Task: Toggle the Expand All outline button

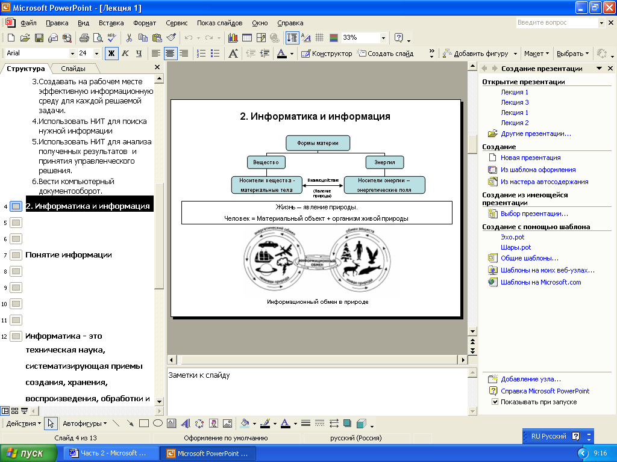Action: (x=292, y=38)
